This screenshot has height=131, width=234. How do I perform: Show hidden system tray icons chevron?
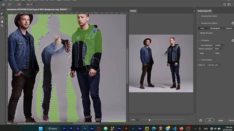(x=195, y=128)
